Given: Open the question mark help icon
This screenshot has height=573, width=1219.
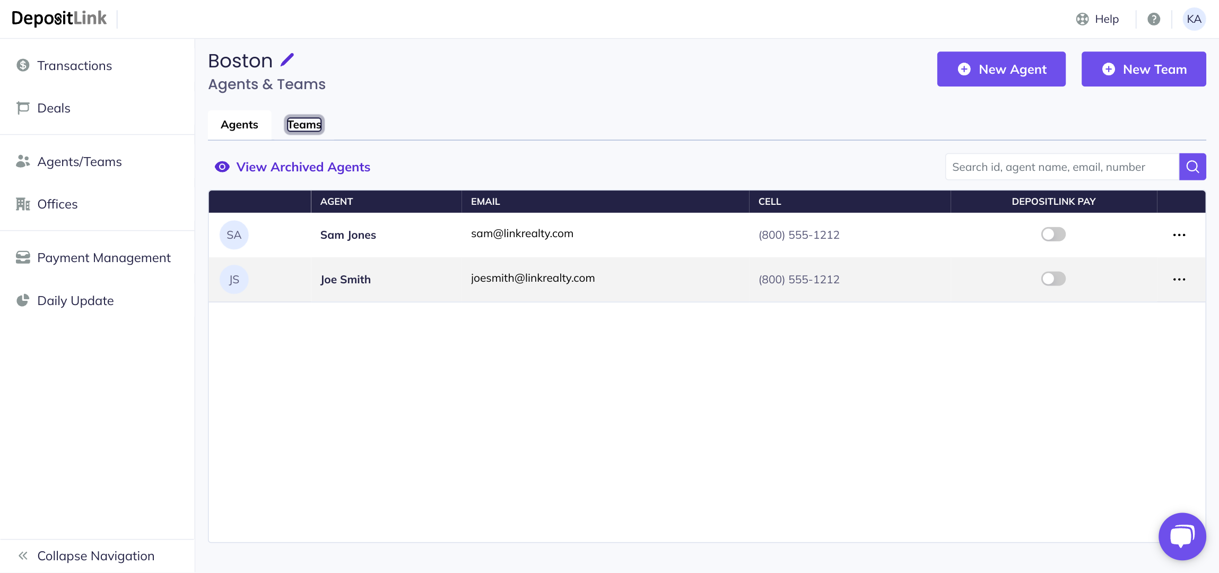Looking at the screenshot, I should point(1154,19).
